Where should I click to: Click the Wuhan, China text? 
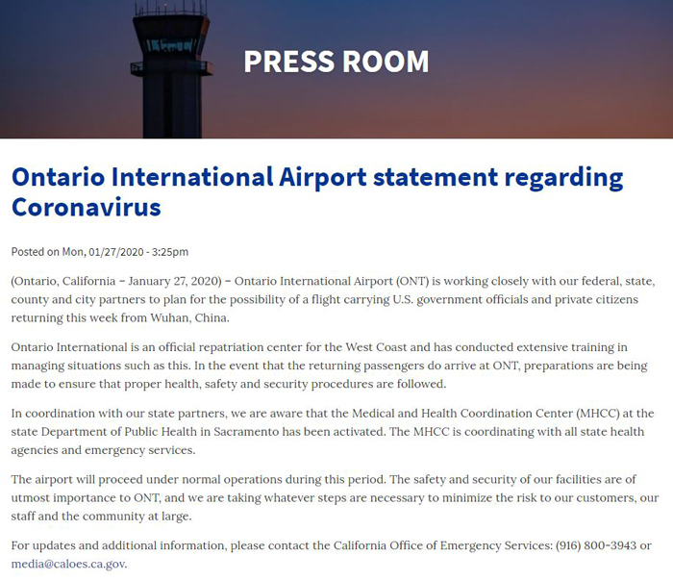click(x=189, y=317)
